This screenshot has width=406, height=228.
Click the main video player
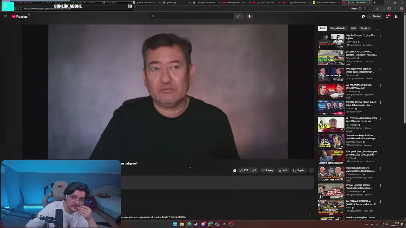168,92
